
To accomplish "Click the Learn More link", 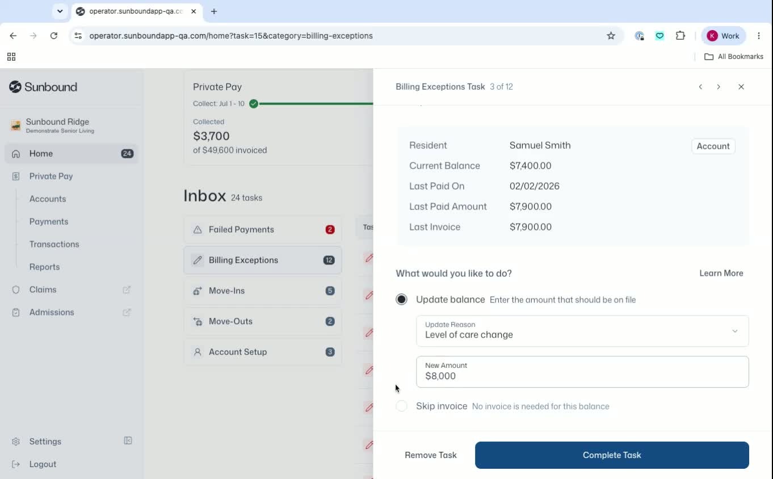I will [x=721, y=274].
